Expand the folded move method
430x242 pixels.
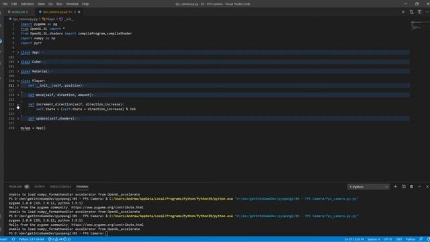18,95
